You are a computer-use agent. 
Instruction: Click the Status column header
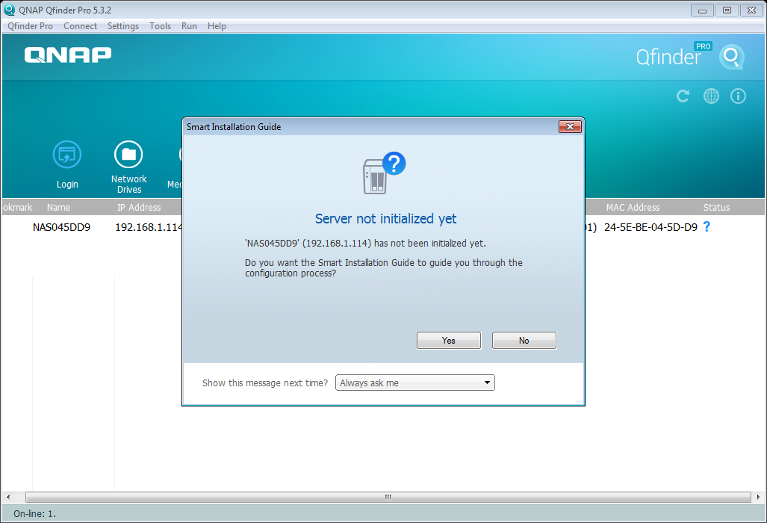[717, 208]
